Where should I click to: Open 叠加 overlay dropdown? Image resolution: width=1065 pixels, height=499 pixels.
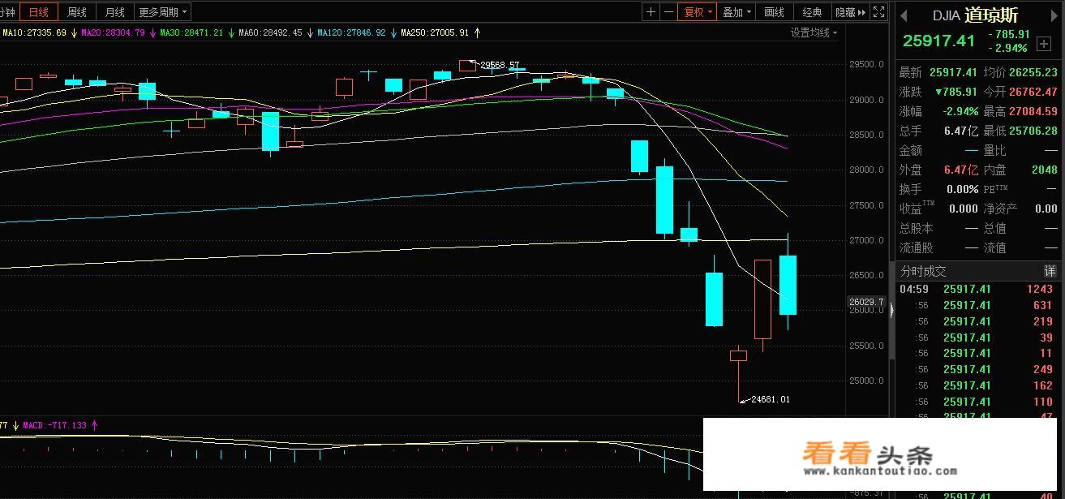tap(737, 12)
